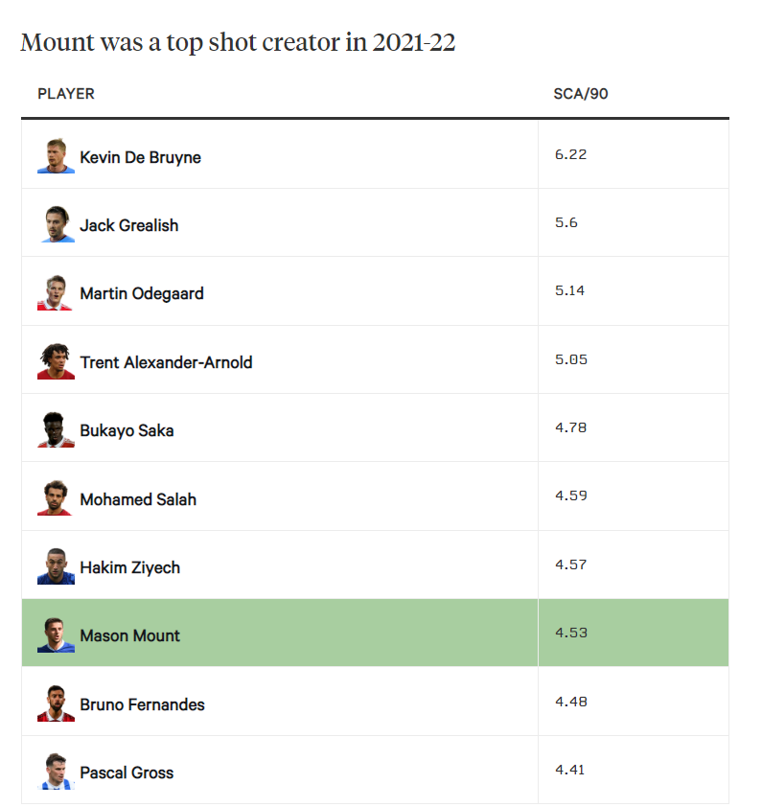Viewport: 762px width, 807px height.
Task: Click the 5.05 value for Alexander-Arnold
Action: coord(570,359)
